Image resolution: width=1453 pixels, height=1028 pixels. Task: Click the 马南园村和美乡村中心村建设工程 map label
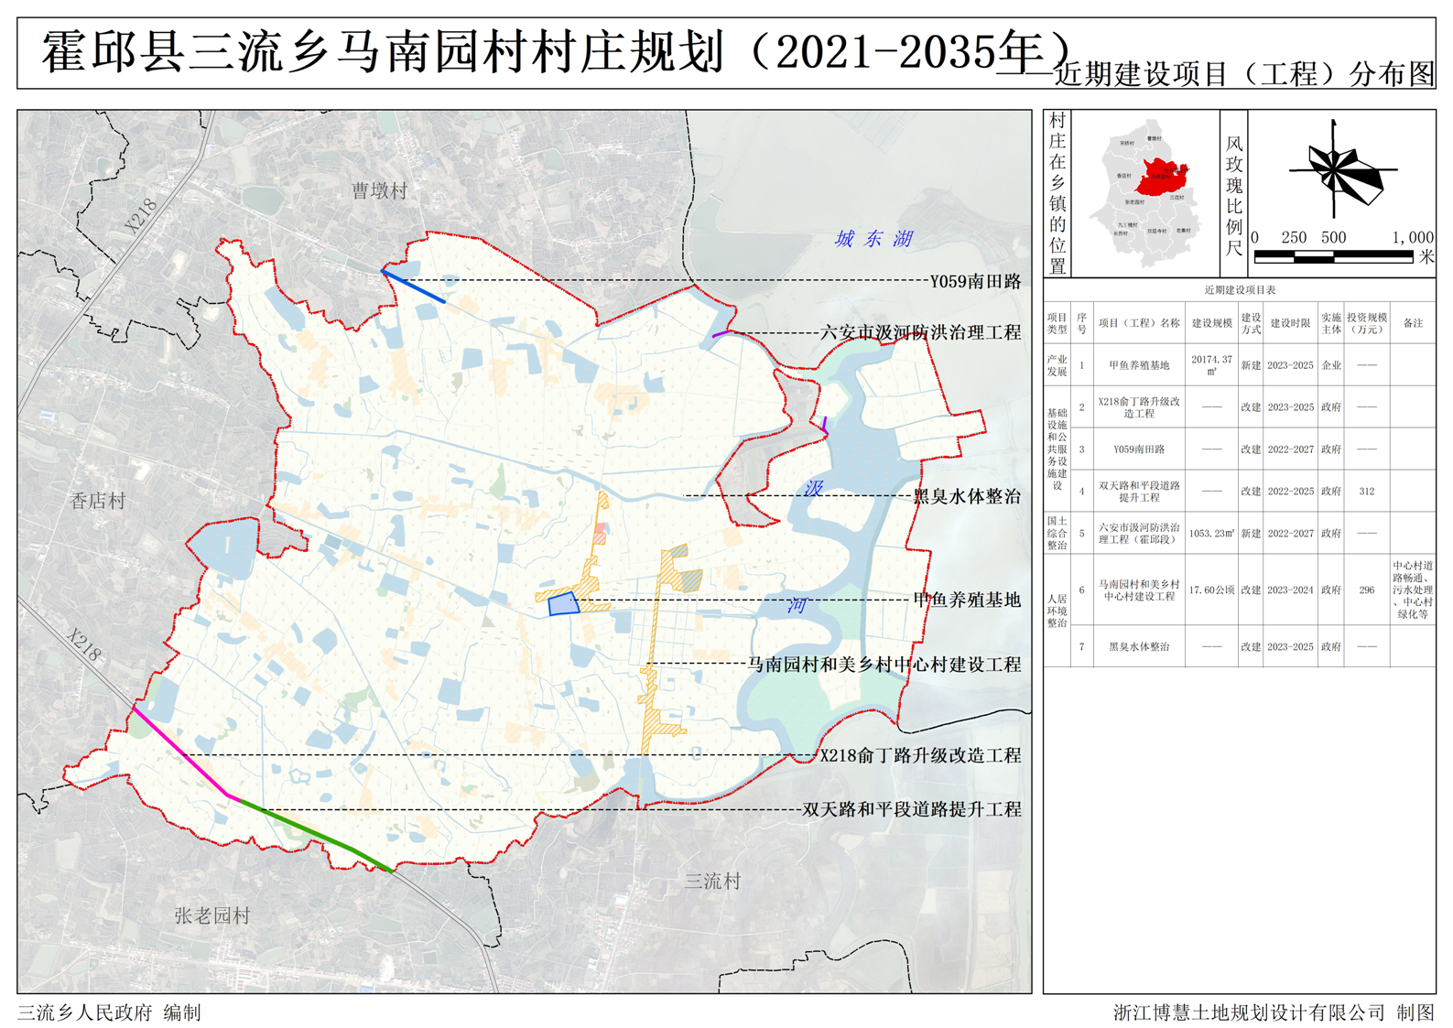[x=884, y=665]
